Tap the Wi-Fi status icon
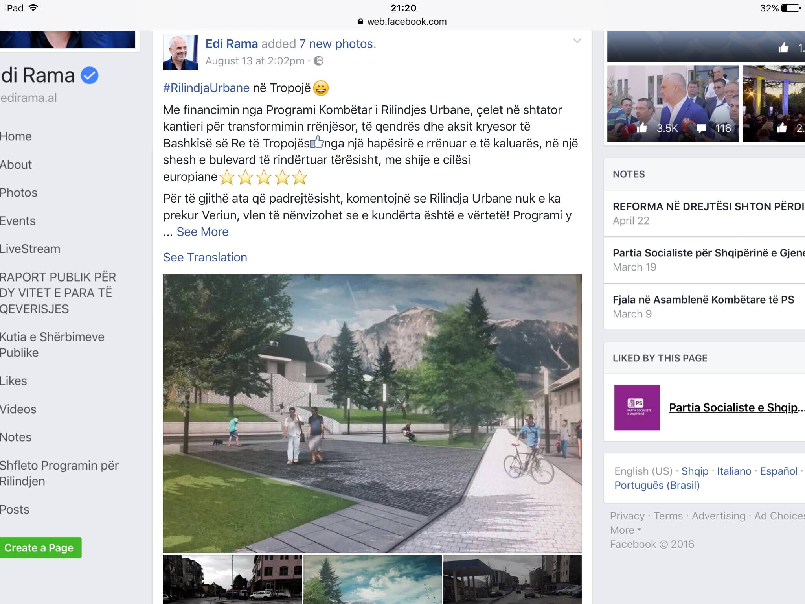 34,8
